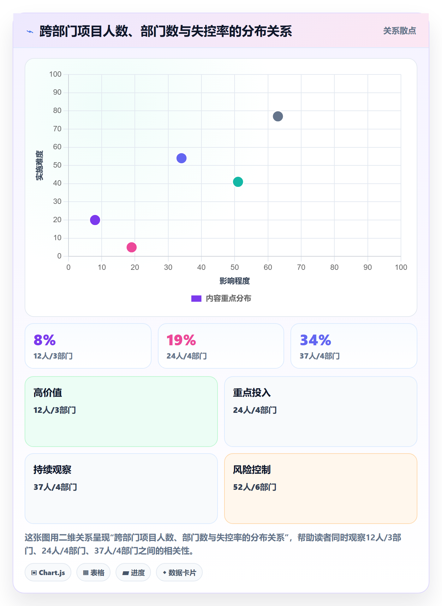The image size is (442, 606).
Task: Select the 34% stat card
Action: [x=354, y=346]
